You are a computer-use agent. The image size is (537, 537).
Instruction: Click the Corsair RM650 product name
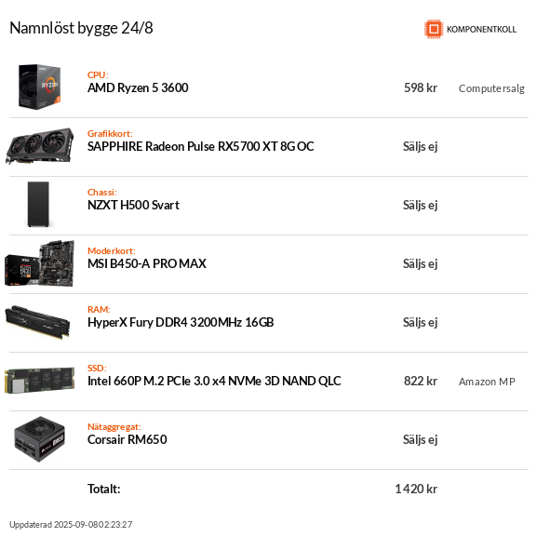pyautogui.click(x=128, y=439)
